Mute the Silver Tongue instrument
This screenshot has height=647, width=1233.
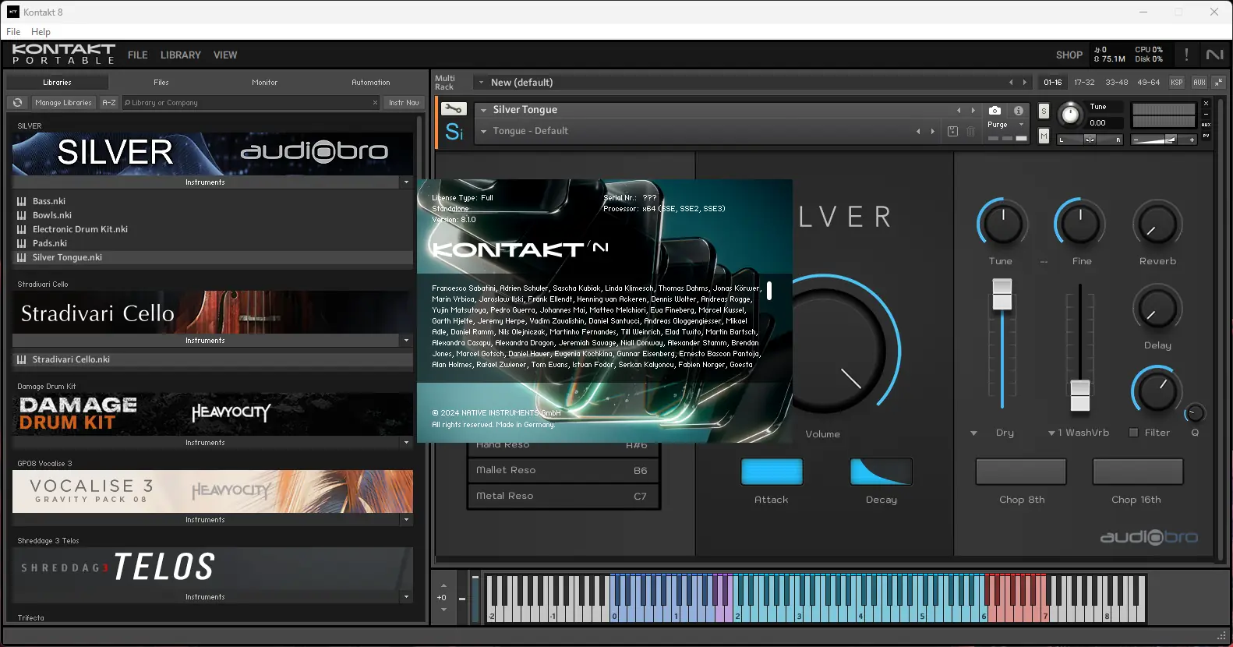[1044, 136]
